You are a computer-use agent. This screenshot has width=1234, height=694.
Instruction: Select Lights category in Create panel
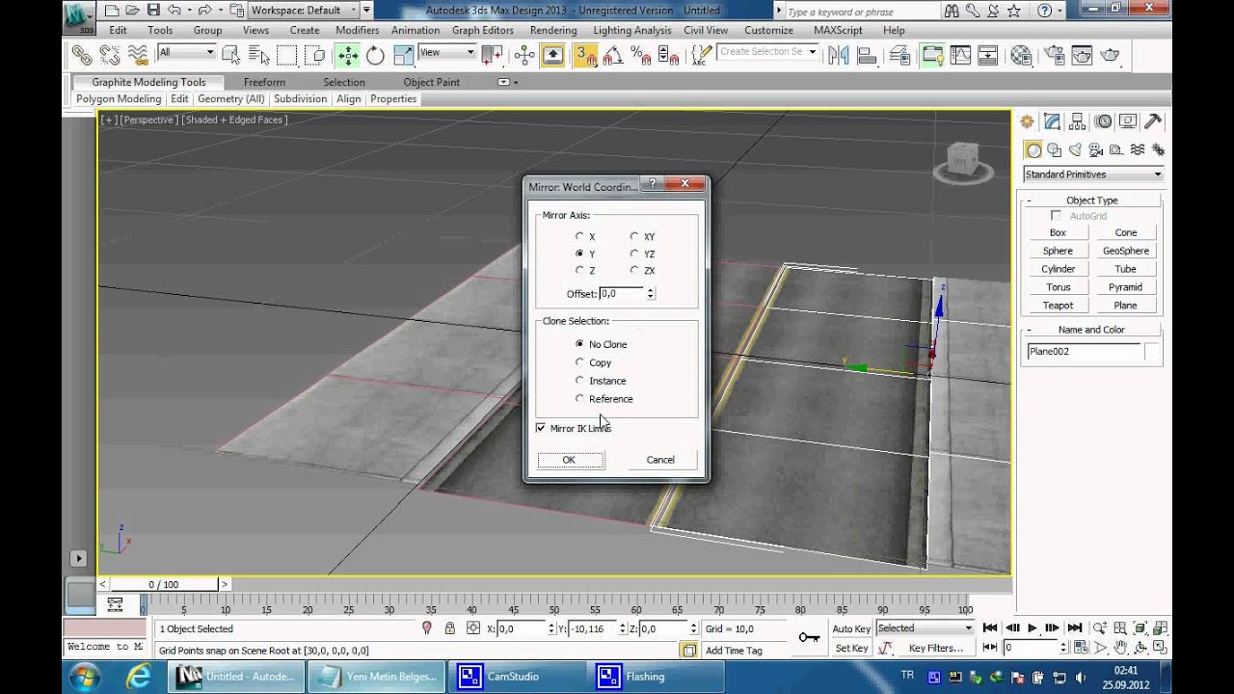click(x=1075, y=149)
